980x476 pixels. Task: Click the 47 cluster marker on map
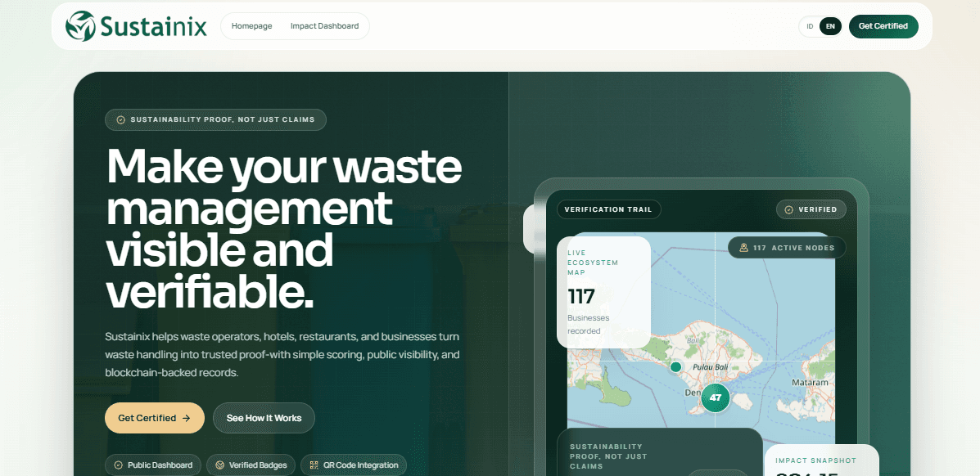tap(716, 397)
